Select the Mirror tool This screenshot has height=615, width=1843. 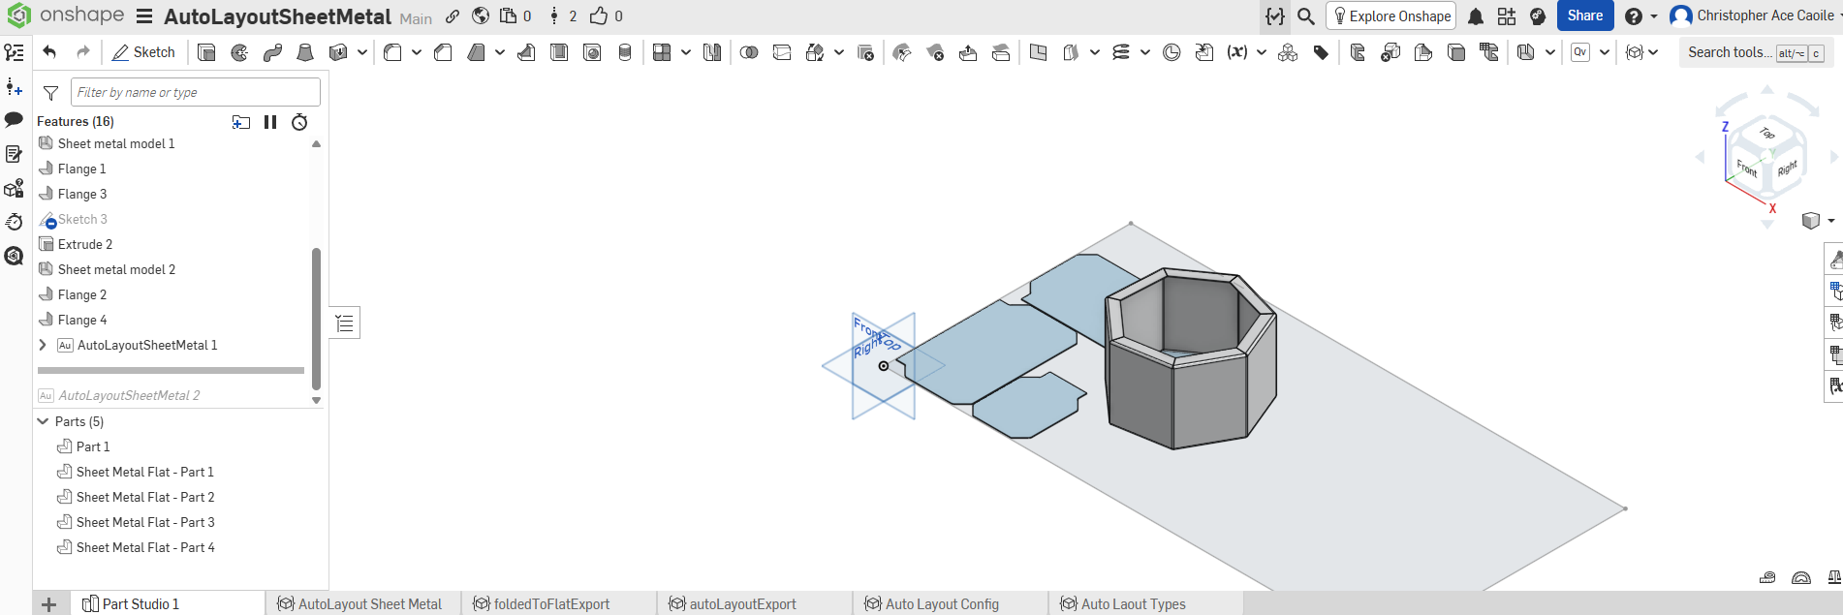(x=712, y=52)
